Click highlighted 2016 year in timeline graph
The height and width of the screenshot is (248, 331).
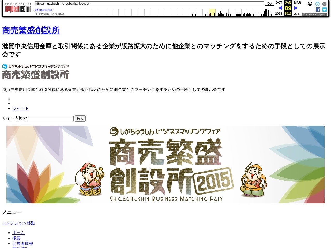212,12
